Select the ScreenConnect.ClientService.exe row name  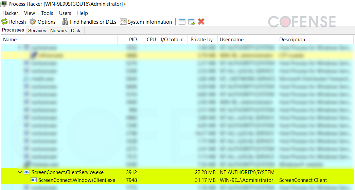(x=68, y=172)
